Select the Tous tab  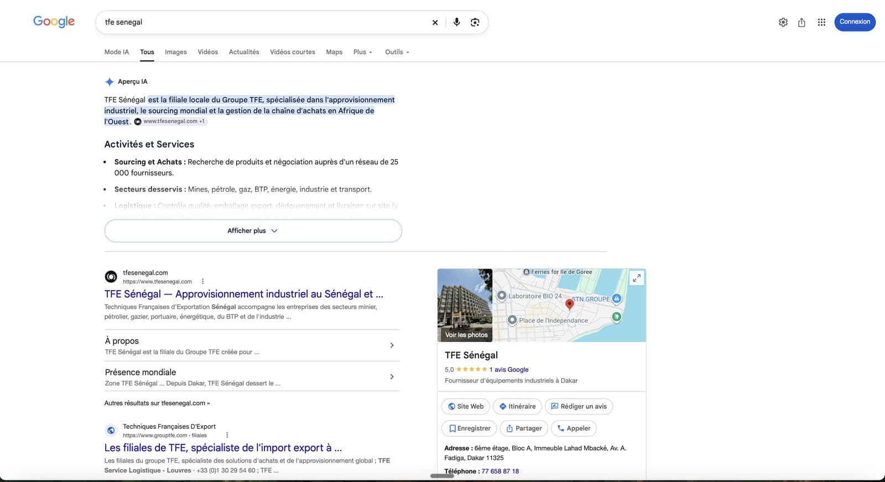coord(147,52)
